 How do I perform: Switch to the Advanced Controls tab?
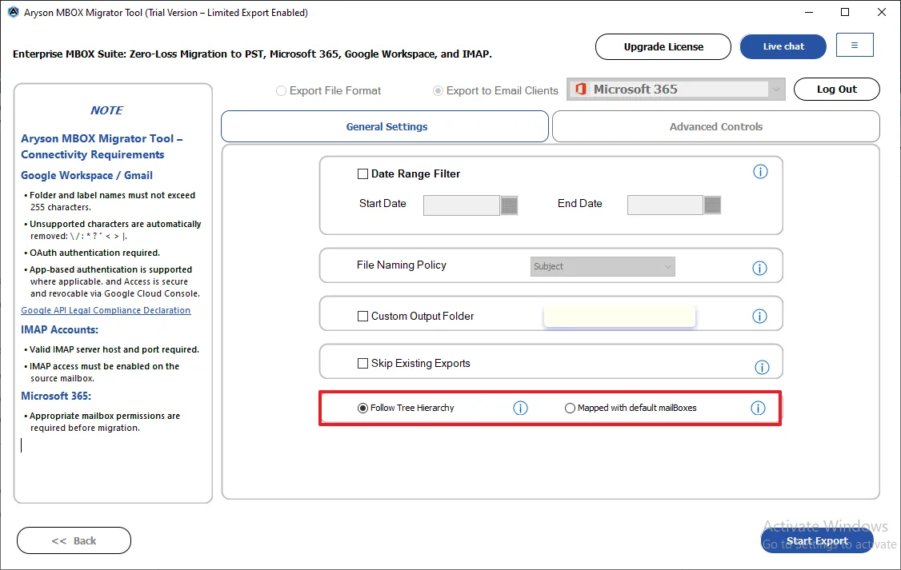tap(715, 126)
